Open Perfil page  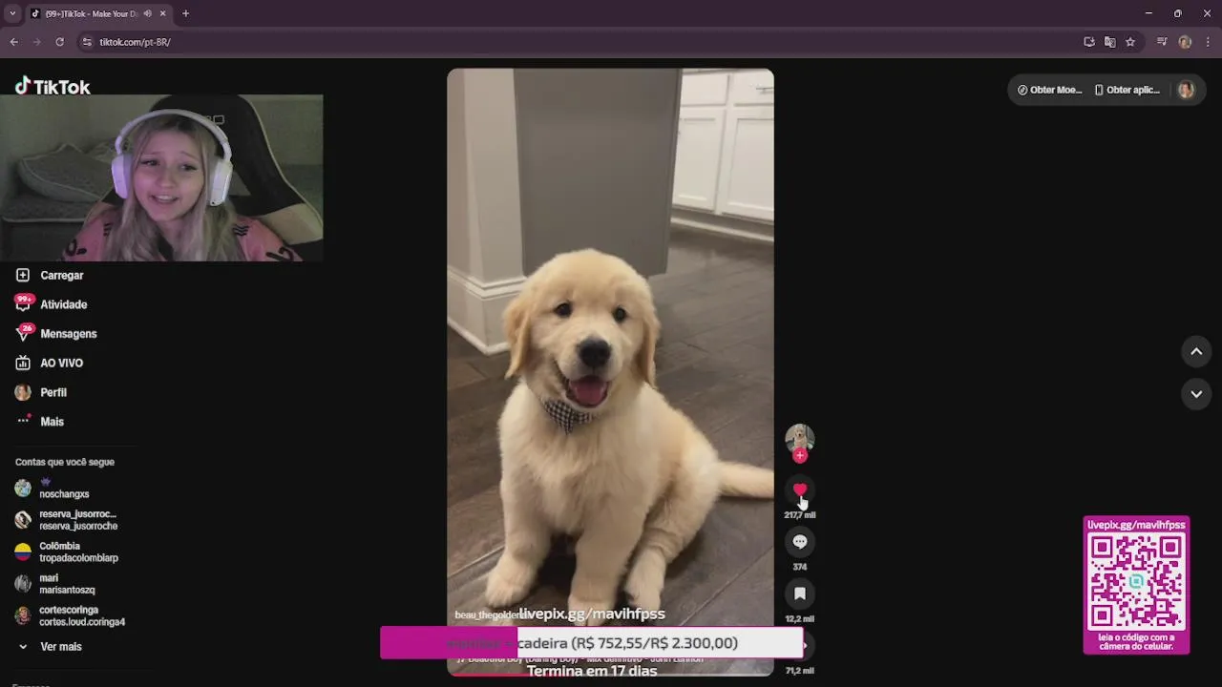click(x=41, y=392)
